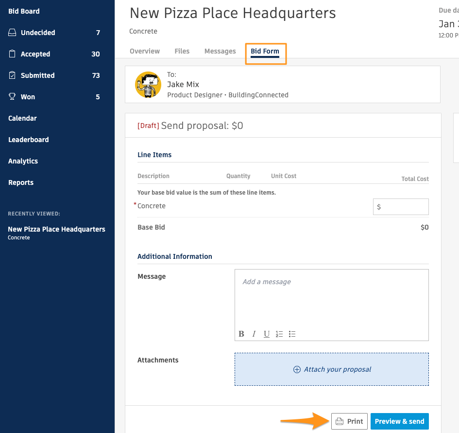The width and height of the screenshot is (459, 433).
Task: Open the Files tab
Action: click(182, 51)
